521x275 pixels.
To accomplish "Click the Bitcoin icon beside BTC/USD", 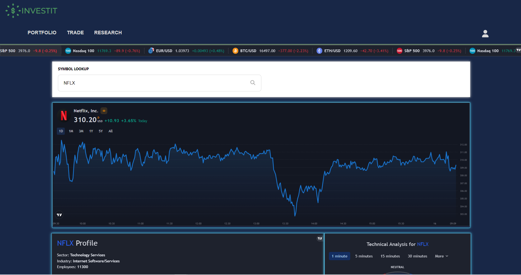I will [235, 51].
